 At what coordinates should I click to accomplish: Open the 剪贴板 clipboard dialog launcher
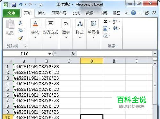(x=25, y=46)
